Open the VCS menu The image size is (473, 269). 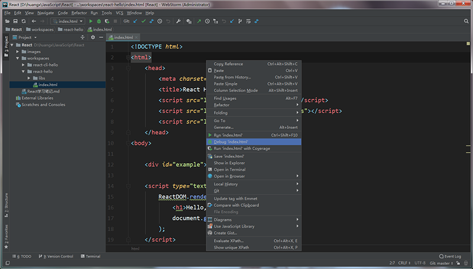(119, 12)
